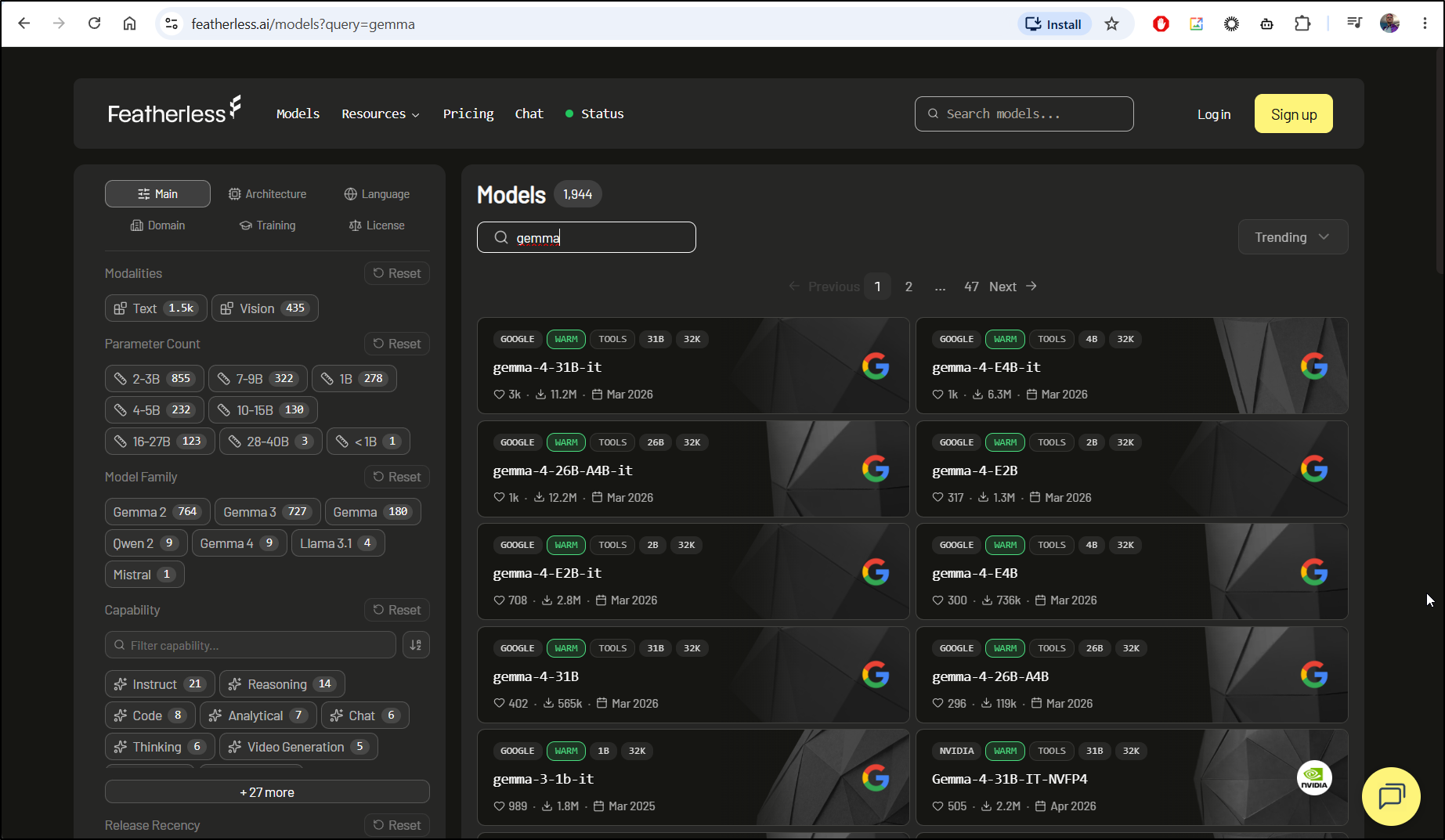The width and height of the screenshot is (1445, 840).
Task: Click the colorful edit extension icon
Action: click(1196, 24)
